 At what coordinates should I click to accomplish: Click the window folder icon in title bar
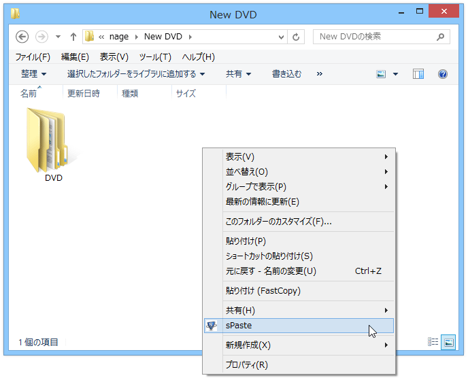15,14
